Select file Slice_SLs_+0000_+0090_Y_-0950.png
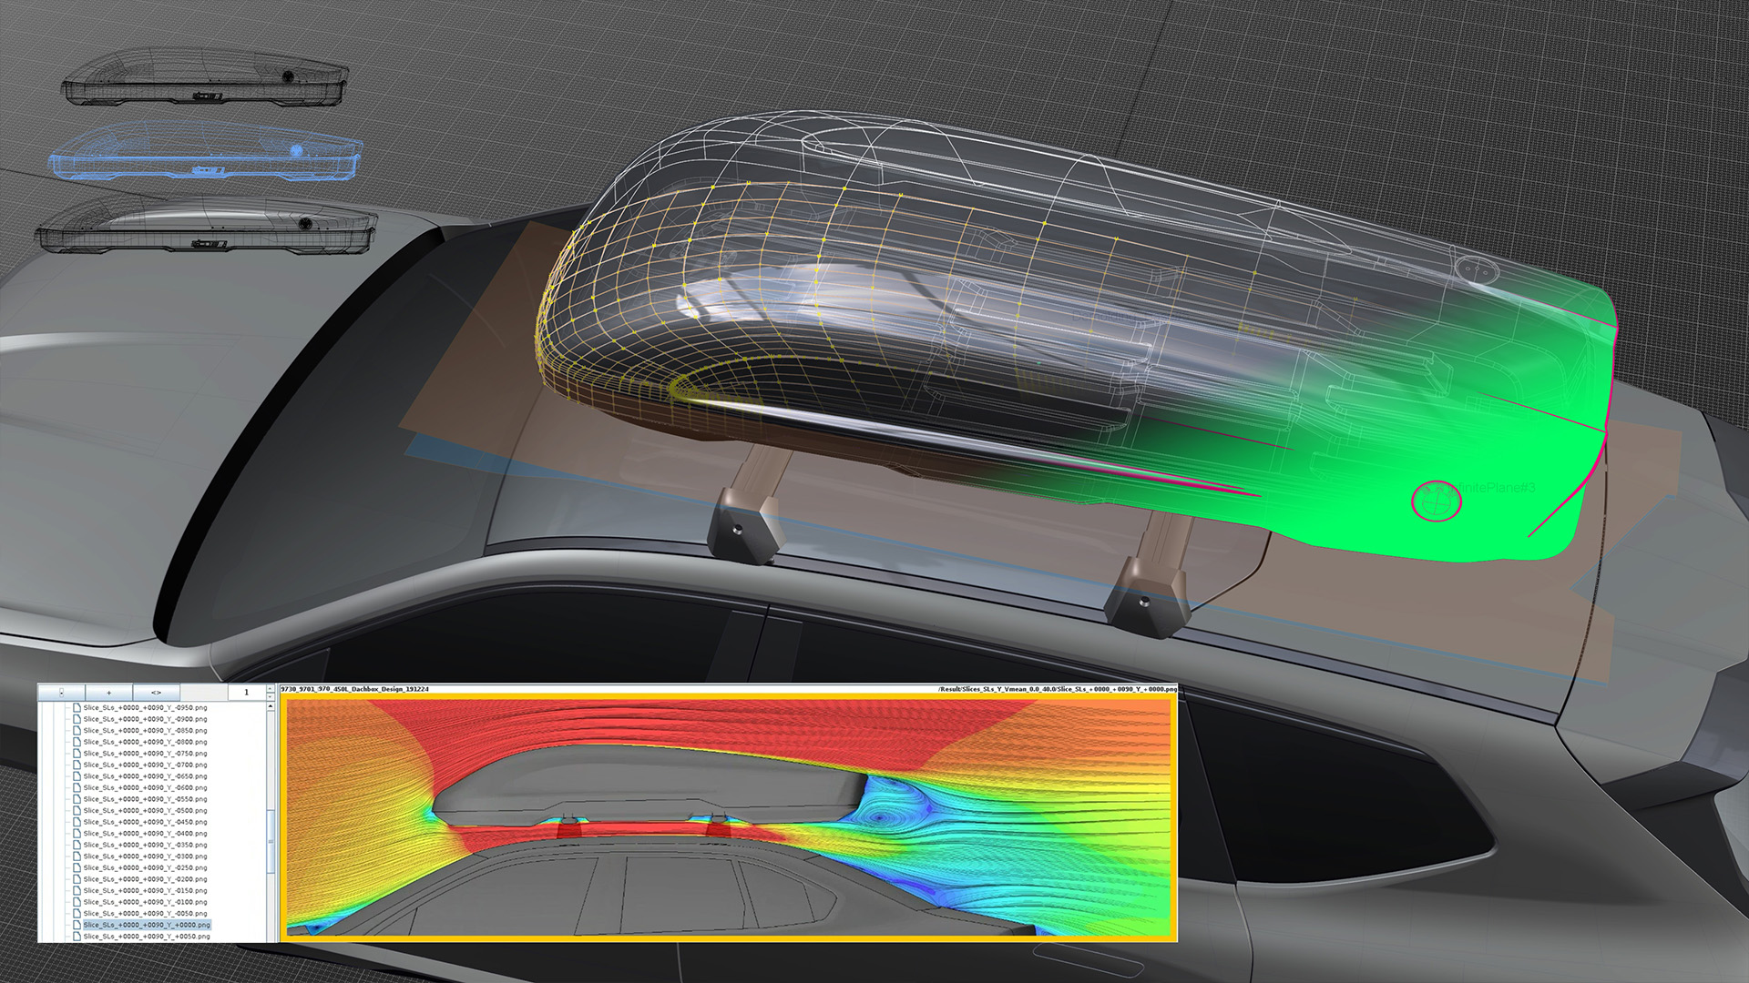This screenshot has width=1749, height=983. 145,707
